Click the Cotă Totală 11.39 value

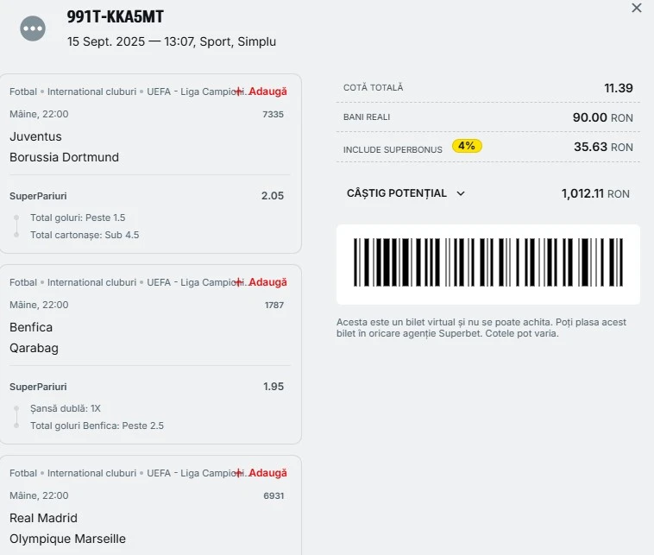[619, 88]
